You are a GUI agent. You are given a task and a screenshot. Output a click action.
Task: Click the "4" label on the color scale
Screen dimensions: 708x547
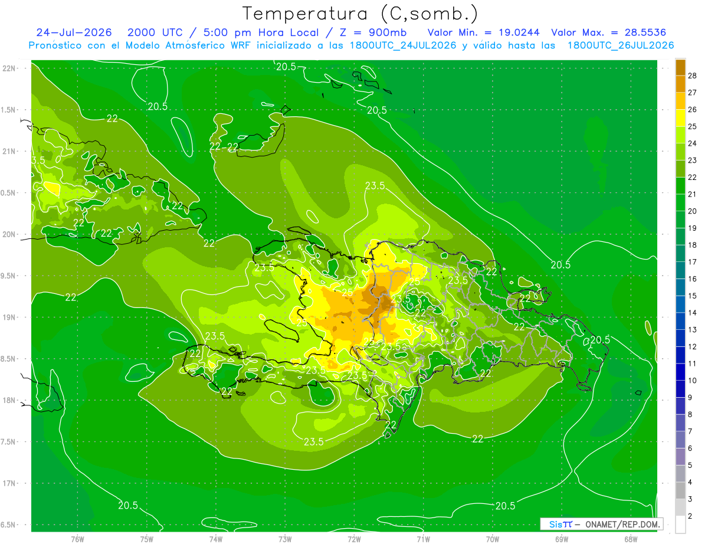690,483
